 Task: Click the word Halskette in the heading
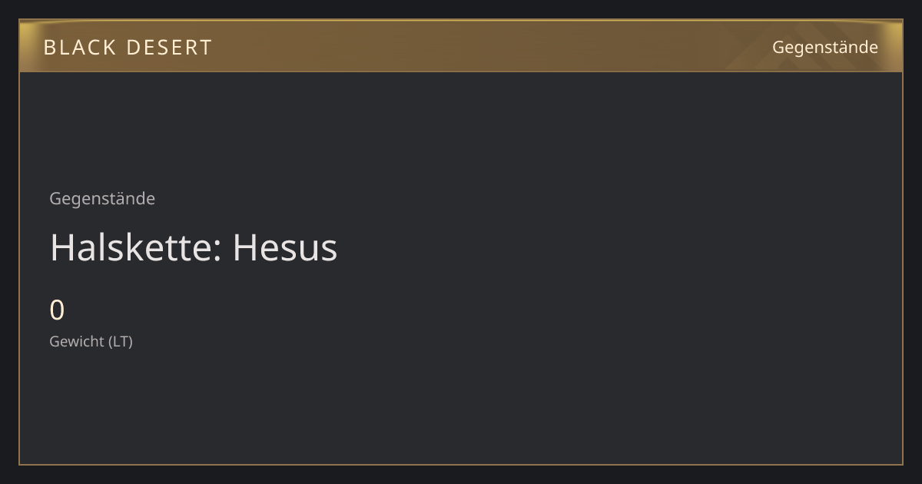point(136,248)
